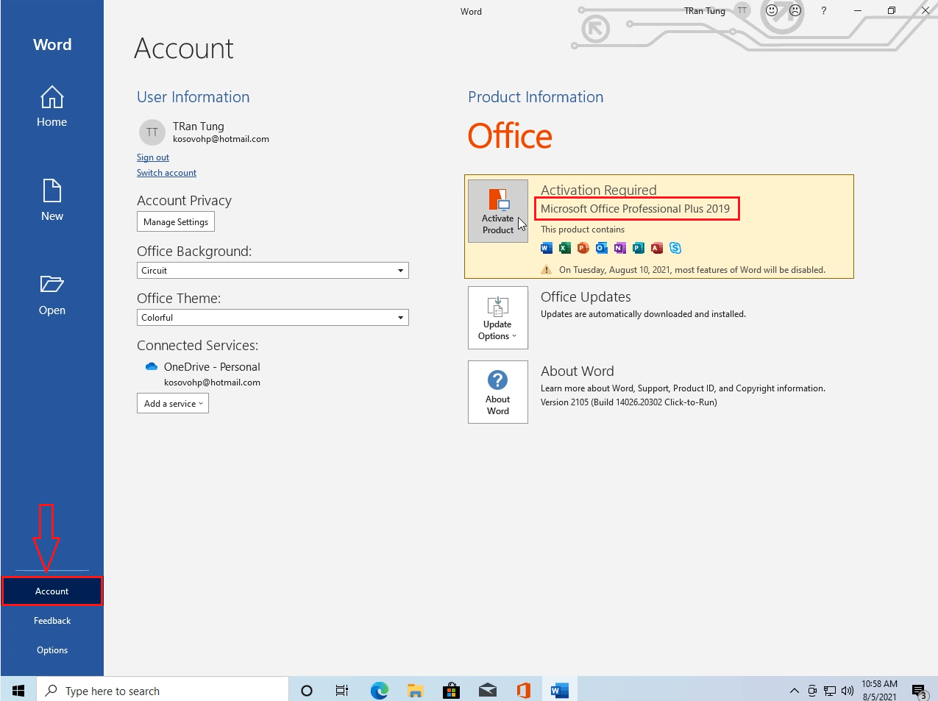
Task: Open Microsoft Edge from the taskbar
Action: click(379, 690)
